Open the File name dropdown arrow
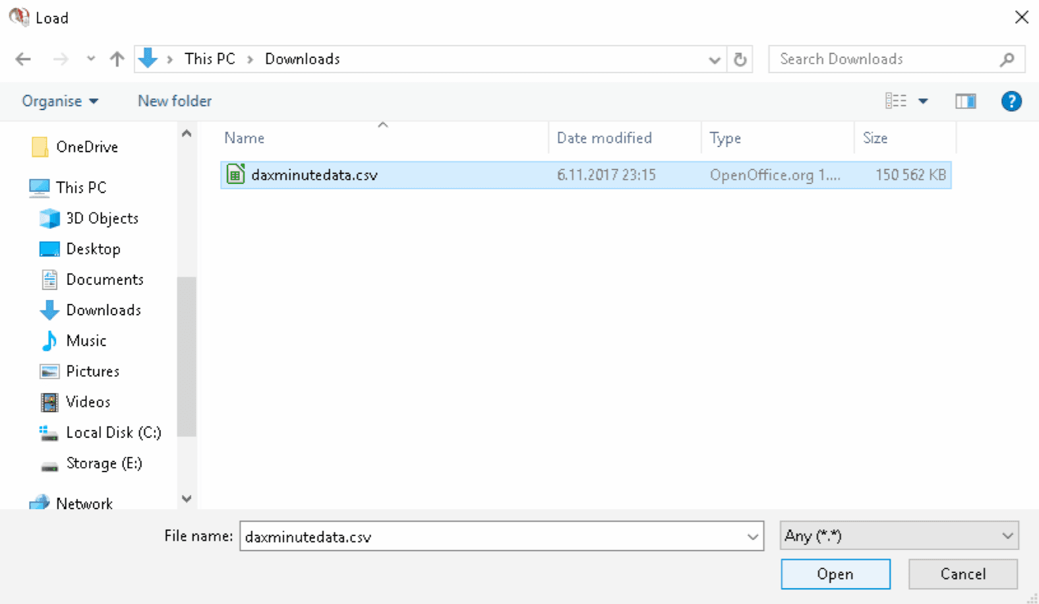 [x=753, y=537]
